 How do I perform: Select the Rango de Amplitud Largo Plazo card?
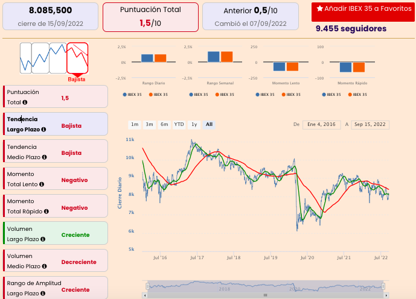56,288
